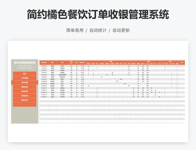The image size is (196, 150).
Task: Open the 数据分析 section
Action: pos(25,100)
